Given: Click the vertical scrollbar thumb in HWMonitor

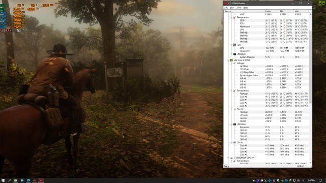Looking at the screenshot, I should pos(310,67).
